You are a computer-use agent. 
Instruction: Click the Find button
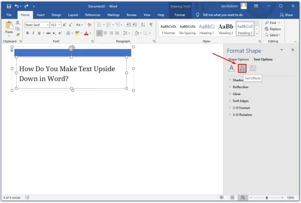coord(271,23)
